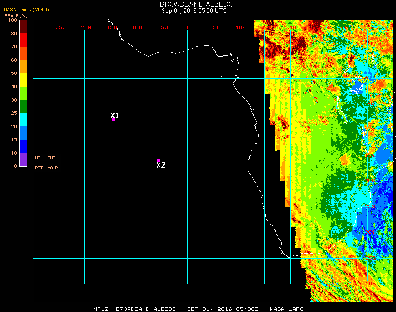This screenshot has height=312, width=396.
Task: Click the 25W longitude label
Action: pos(61,27)
